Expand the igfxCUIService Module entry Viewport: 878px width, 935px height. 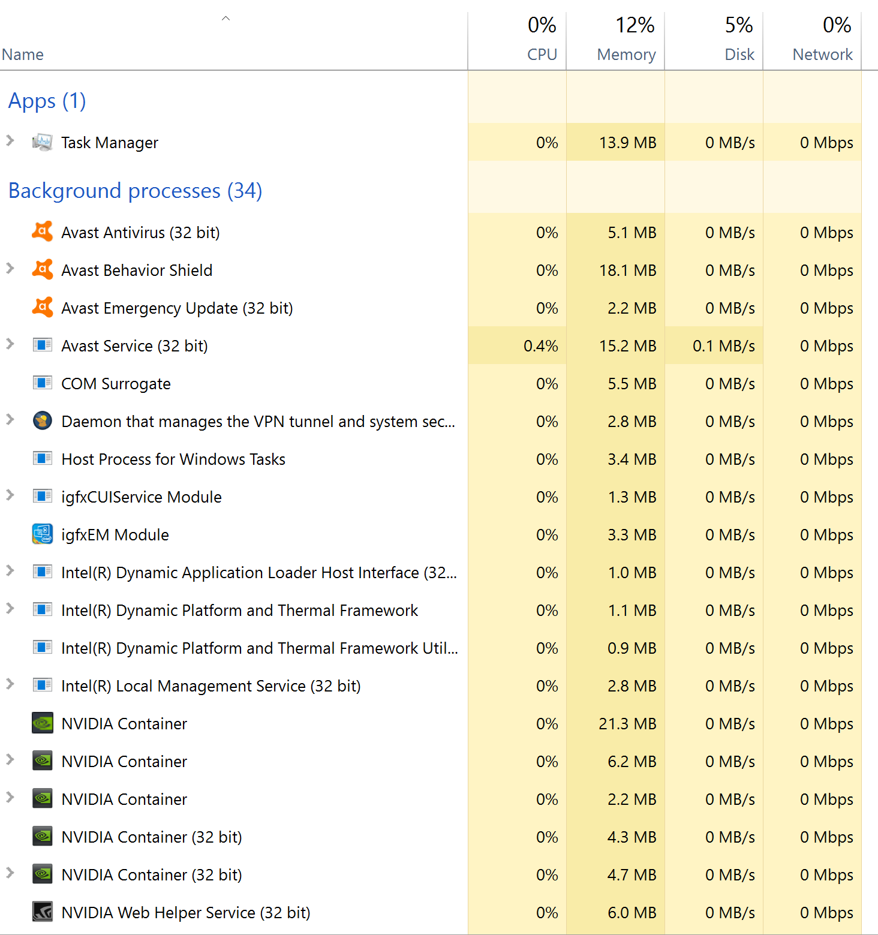(10, 495)
